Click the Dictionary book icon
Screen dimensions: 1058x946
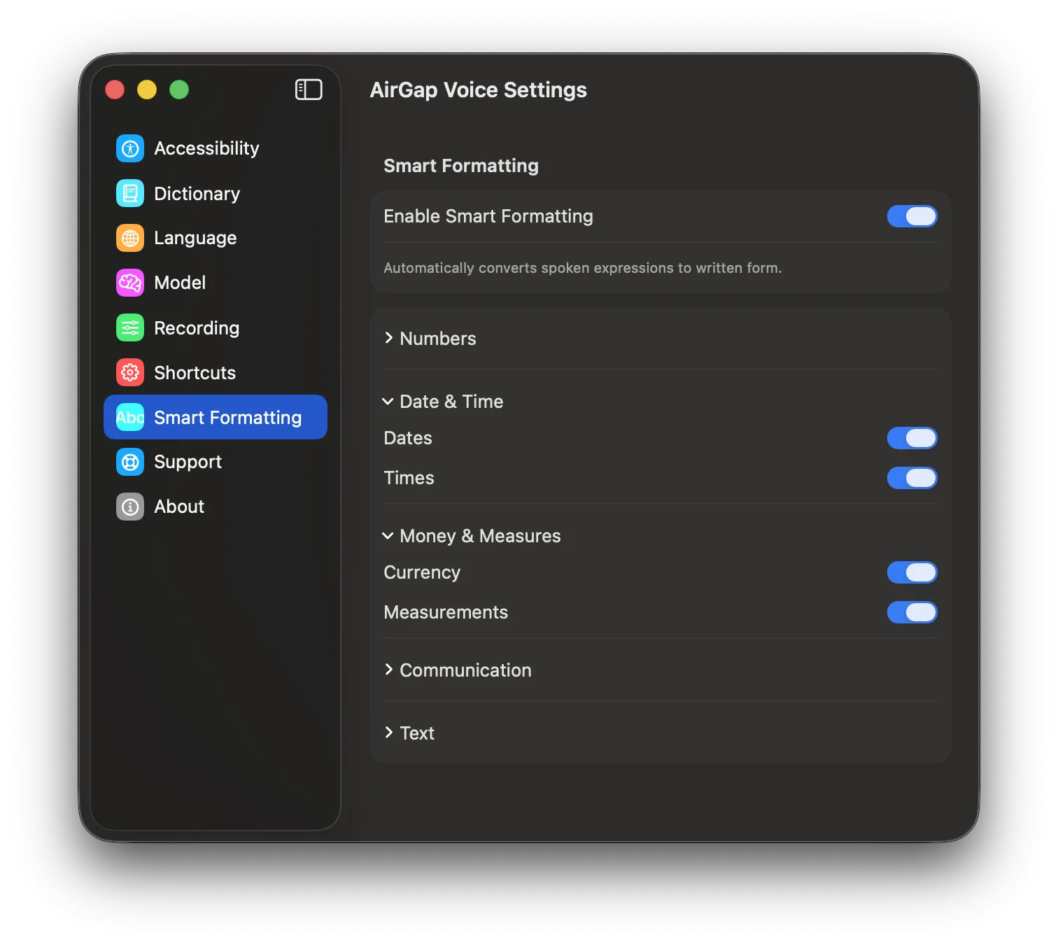130,193
